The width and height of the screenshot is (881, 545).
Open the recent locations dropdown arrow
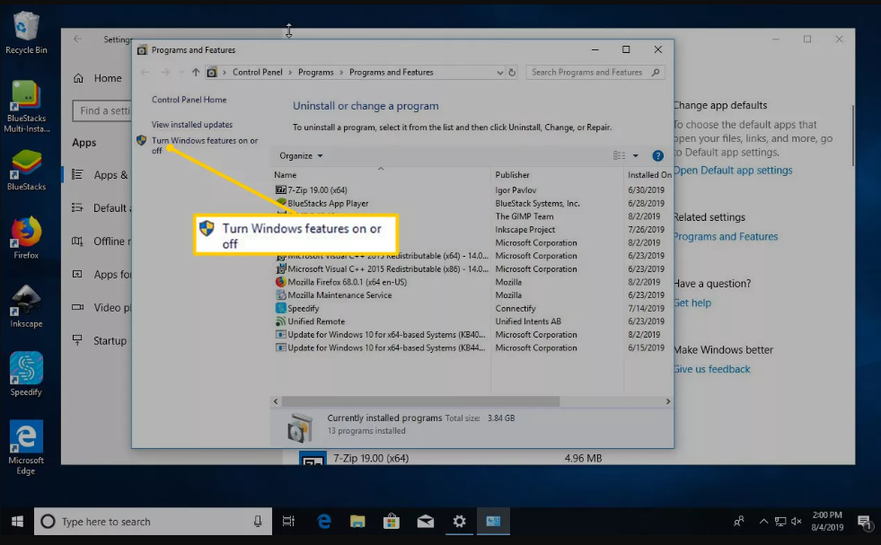click(181, 73)
